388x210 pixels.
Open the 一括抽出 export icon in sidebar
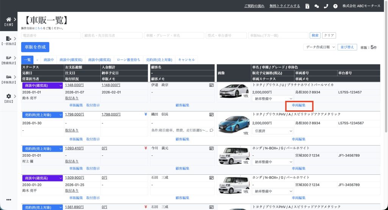[9, 38]
